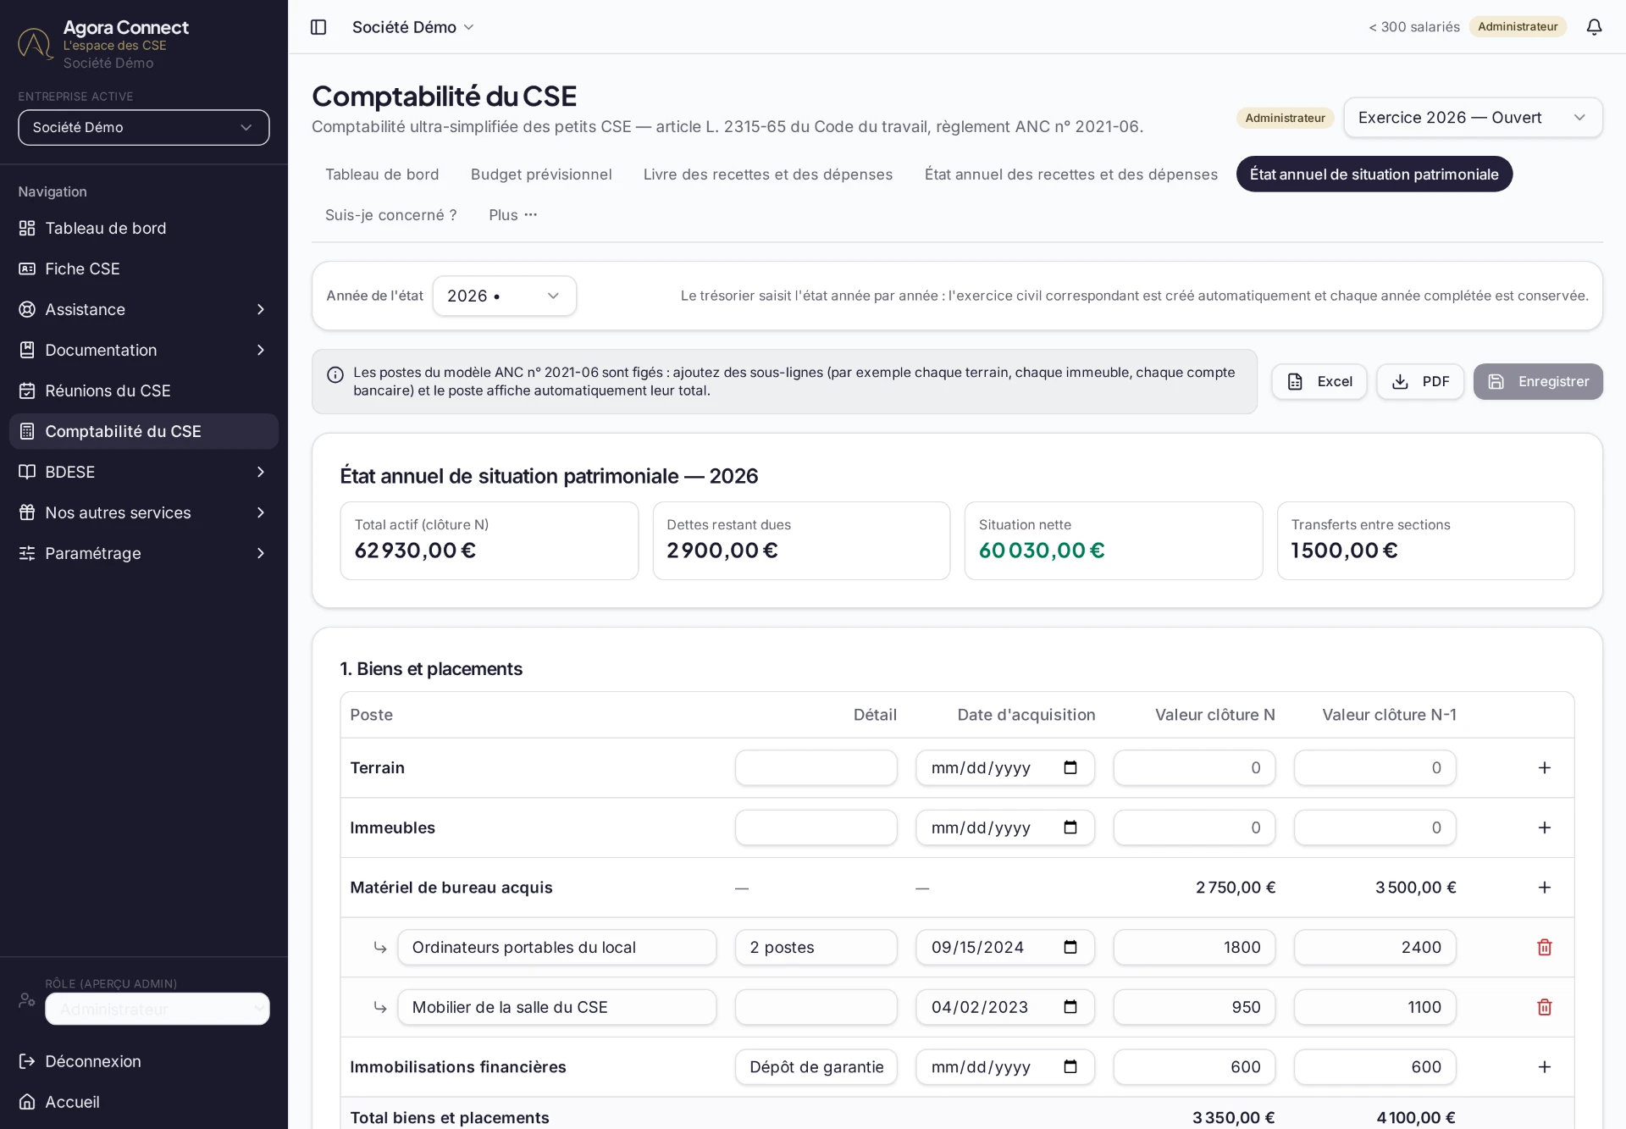Download the statement as PDF
The height and width of the screenshot is (1129, 1626).
tap(1420, 382)
